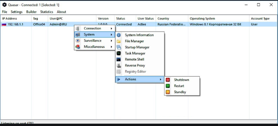This screenshot has height=126, width=278.
Task: Expand the Miscellaneous submenu arrow
Action: point(111,47)
